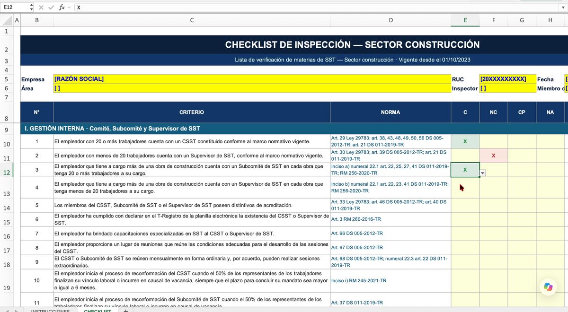Click the 'Fecha' label cell
568x312 pixels.
click(550, 79)
